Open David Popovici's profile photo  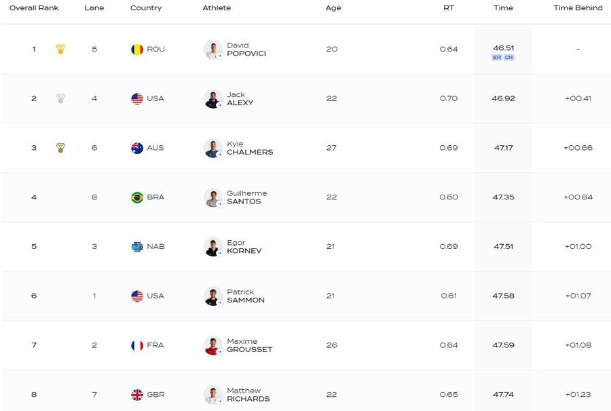[x=213, y=50]
